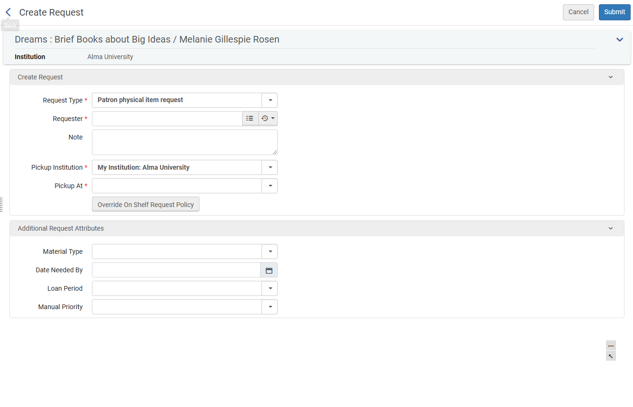
Task: Open the Date Needed By calendar icon
Action: (x=269, y=270)
